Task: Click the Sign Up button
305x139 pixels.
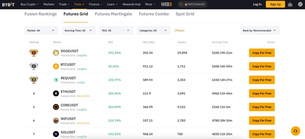Action: click(x=276, y=4)
